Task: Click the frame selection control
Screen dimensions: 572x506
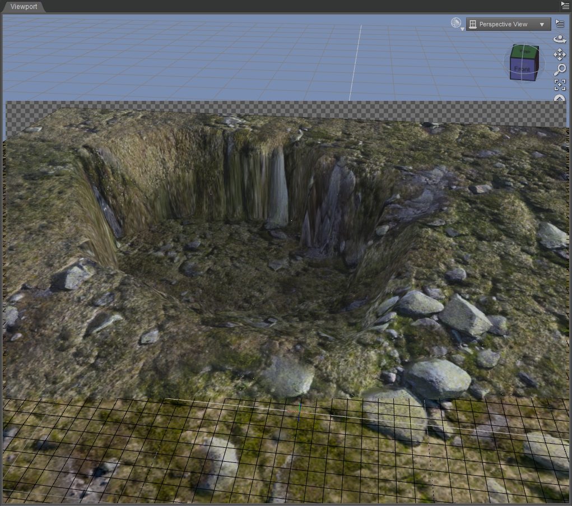Action: pos(560,85)
